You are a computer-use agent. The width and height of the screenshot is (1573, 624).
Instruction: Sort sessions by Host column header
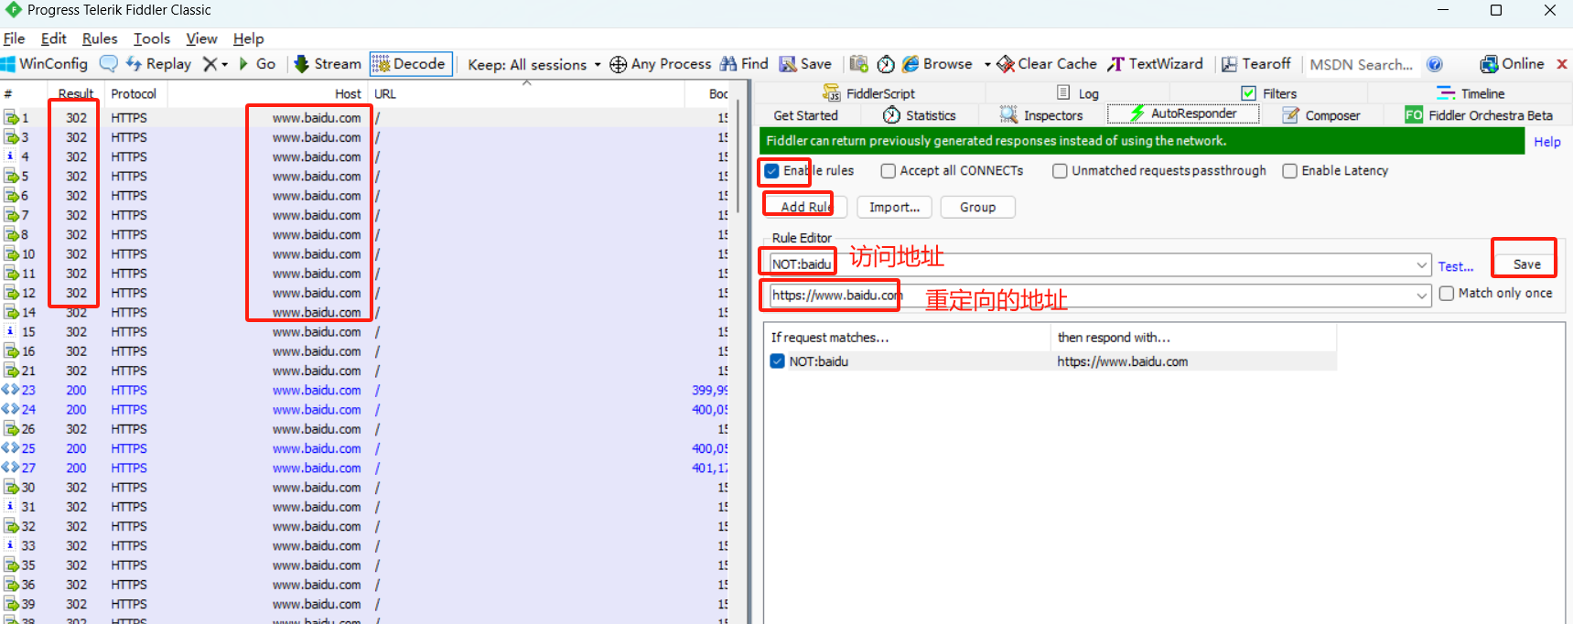tap(267, 93)
